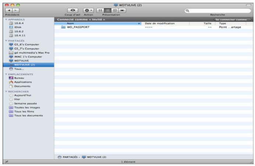Click the WD_PASSPORT file name

click(x=78, y=27)
